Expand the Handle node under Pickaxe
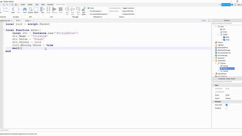 click(x=219, y=71)
